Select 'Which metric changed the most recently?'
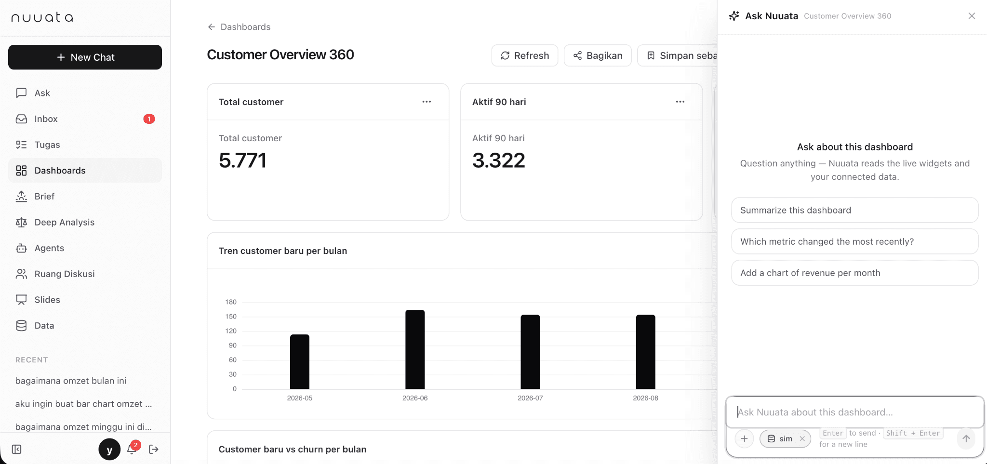The image size is (987, 464). [x=854, y=241]
